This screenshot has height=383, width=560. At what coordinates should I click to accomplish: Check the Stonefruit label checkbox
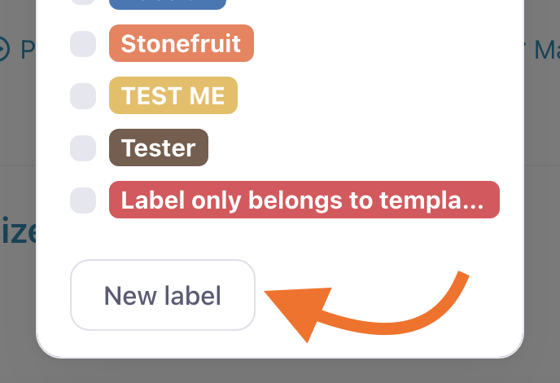(83, 44)
